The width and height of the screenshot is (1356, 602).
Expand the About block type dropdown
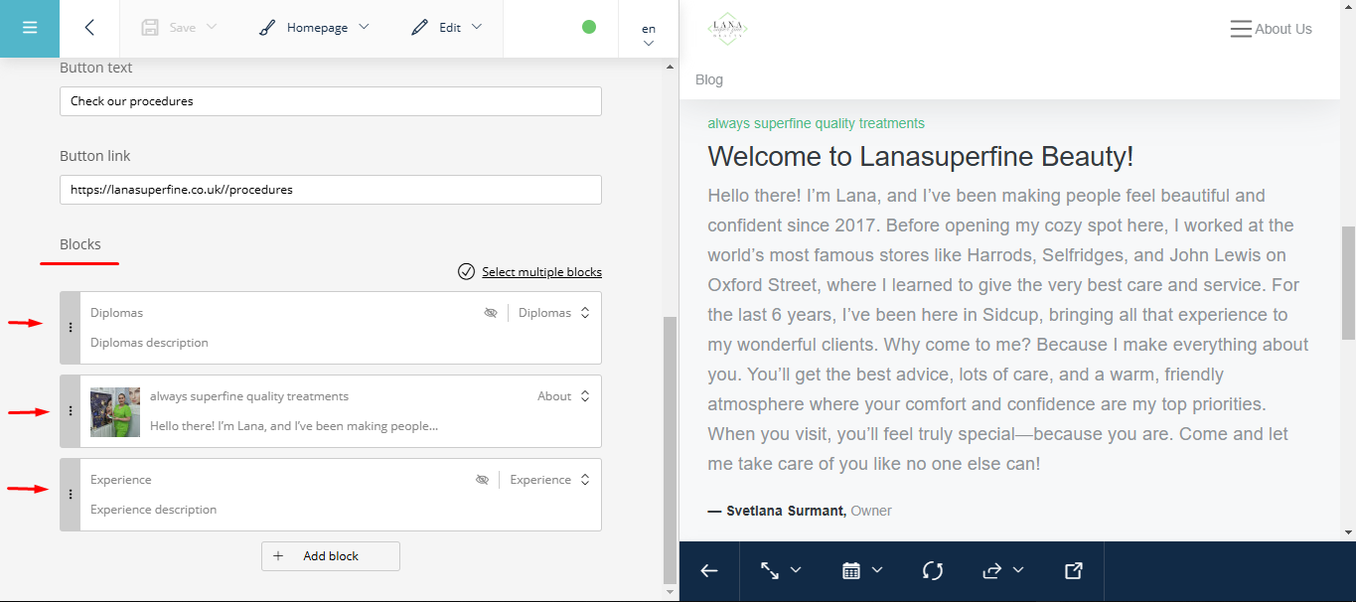click(x=585, y=396)
